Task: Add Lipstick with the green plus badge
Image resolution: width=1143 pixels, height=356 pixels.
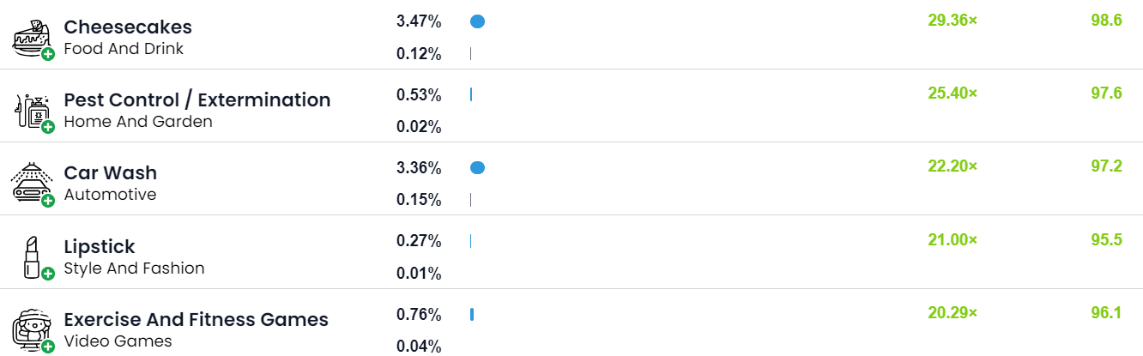Action: (x=48, y=274)
